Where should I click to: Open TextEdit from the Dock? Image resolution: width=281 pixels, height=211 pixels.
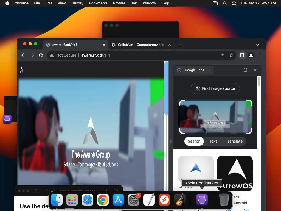[149, 200]
